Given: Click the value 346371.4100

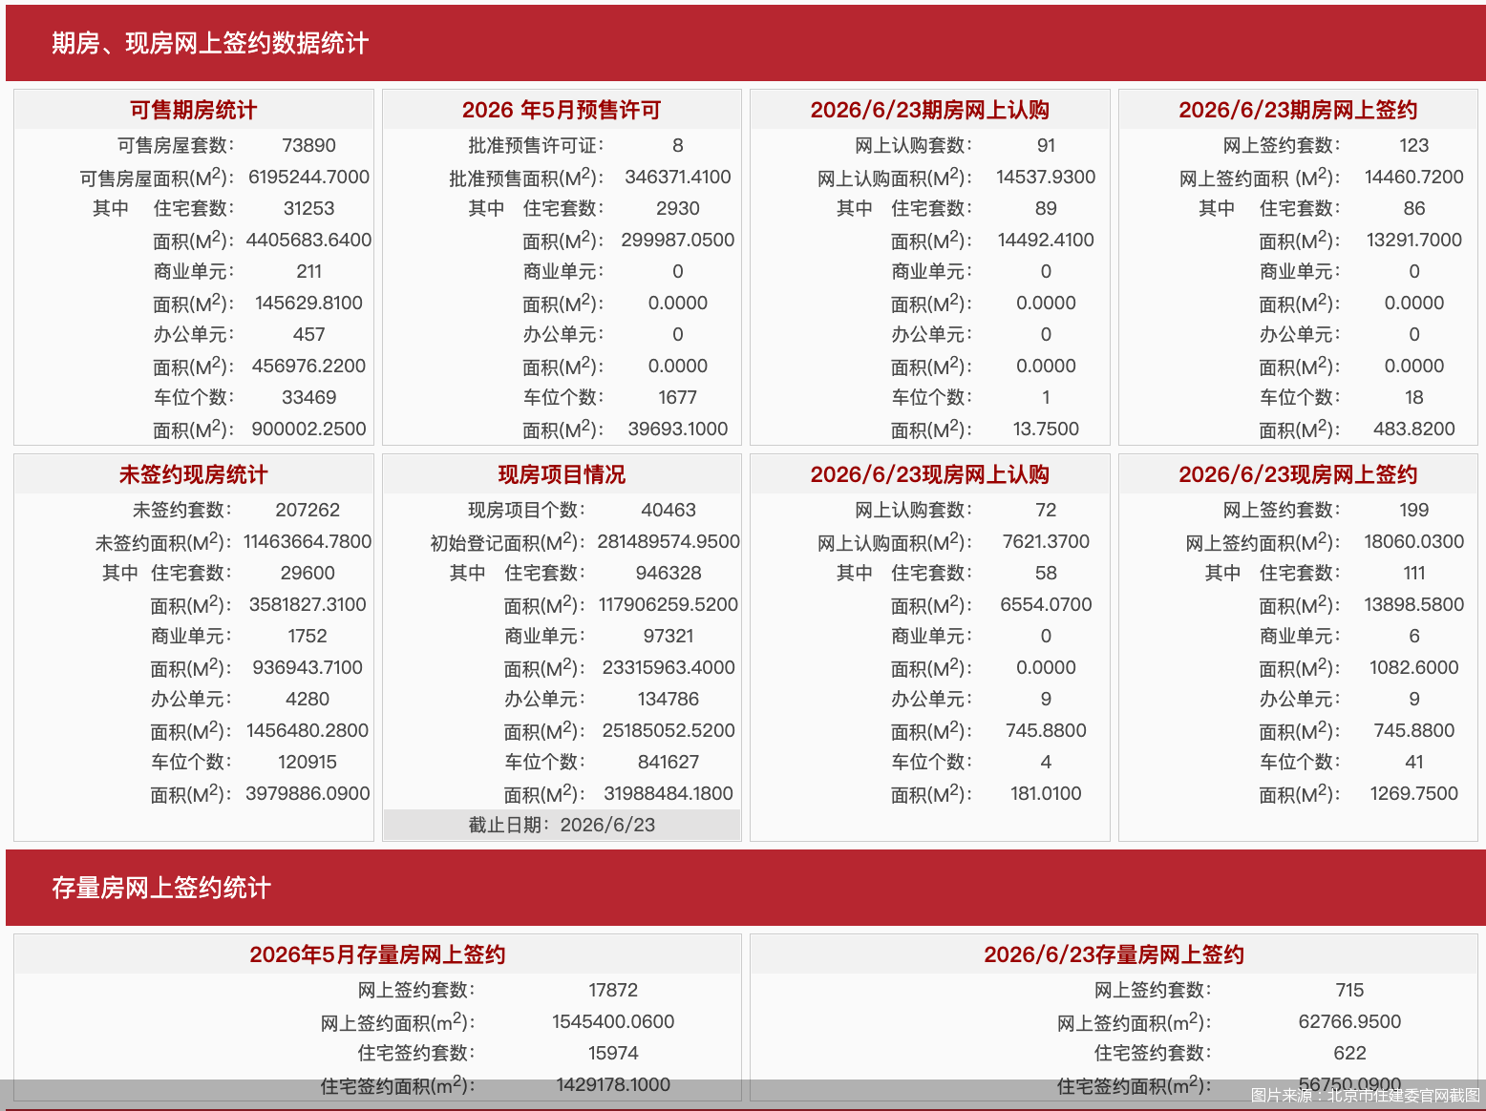Looking at the screenshot, I should click(678, 177).
